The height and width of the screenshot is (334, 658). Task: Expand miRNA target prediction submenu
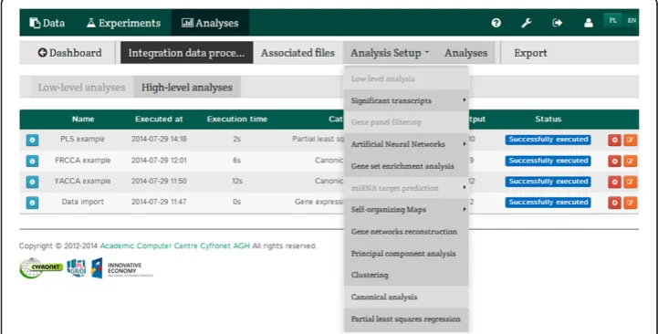click(x=406, y=188)
